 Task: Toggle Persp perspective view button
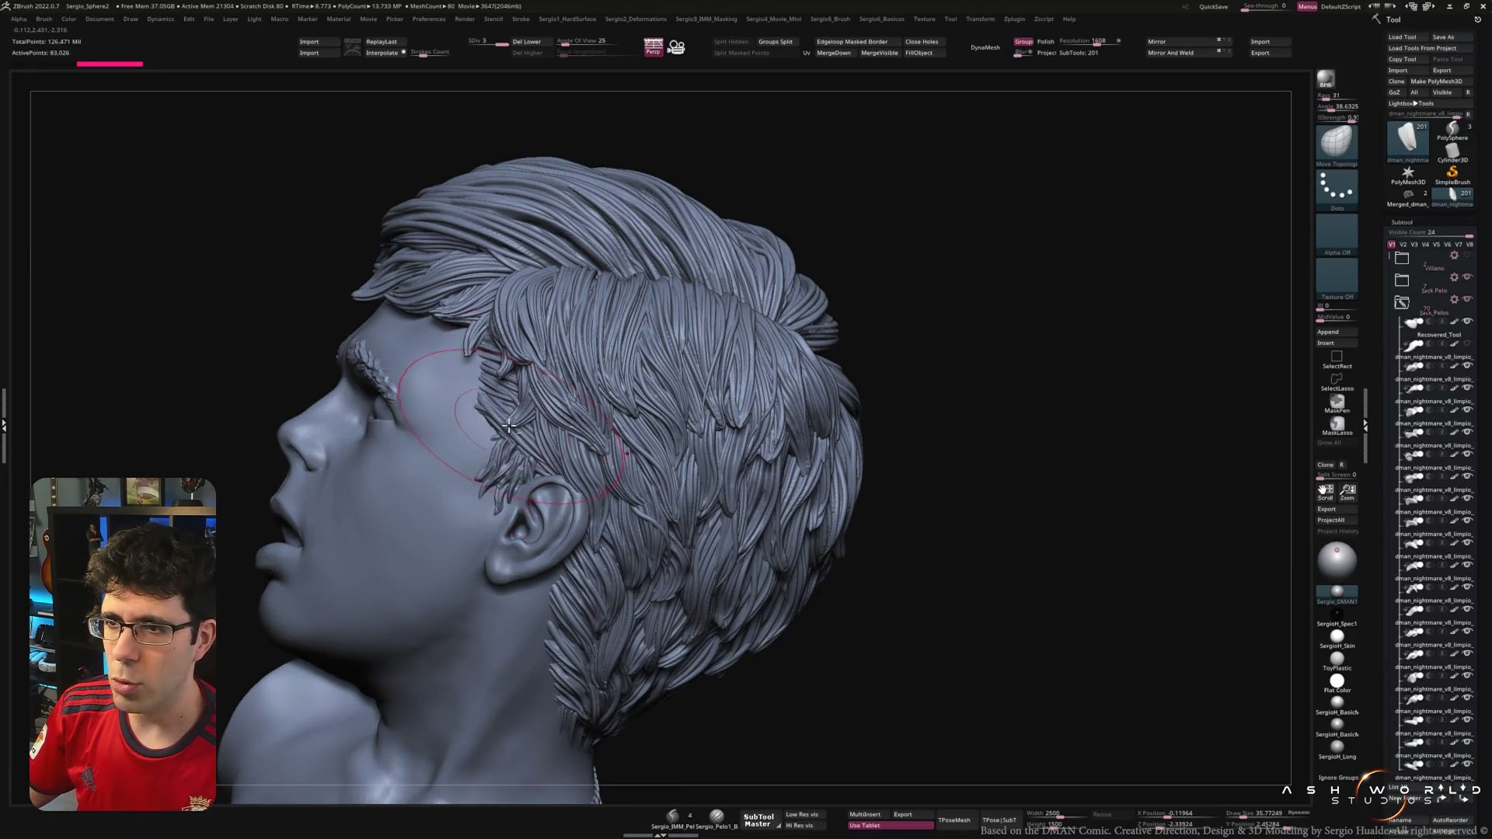654,47
